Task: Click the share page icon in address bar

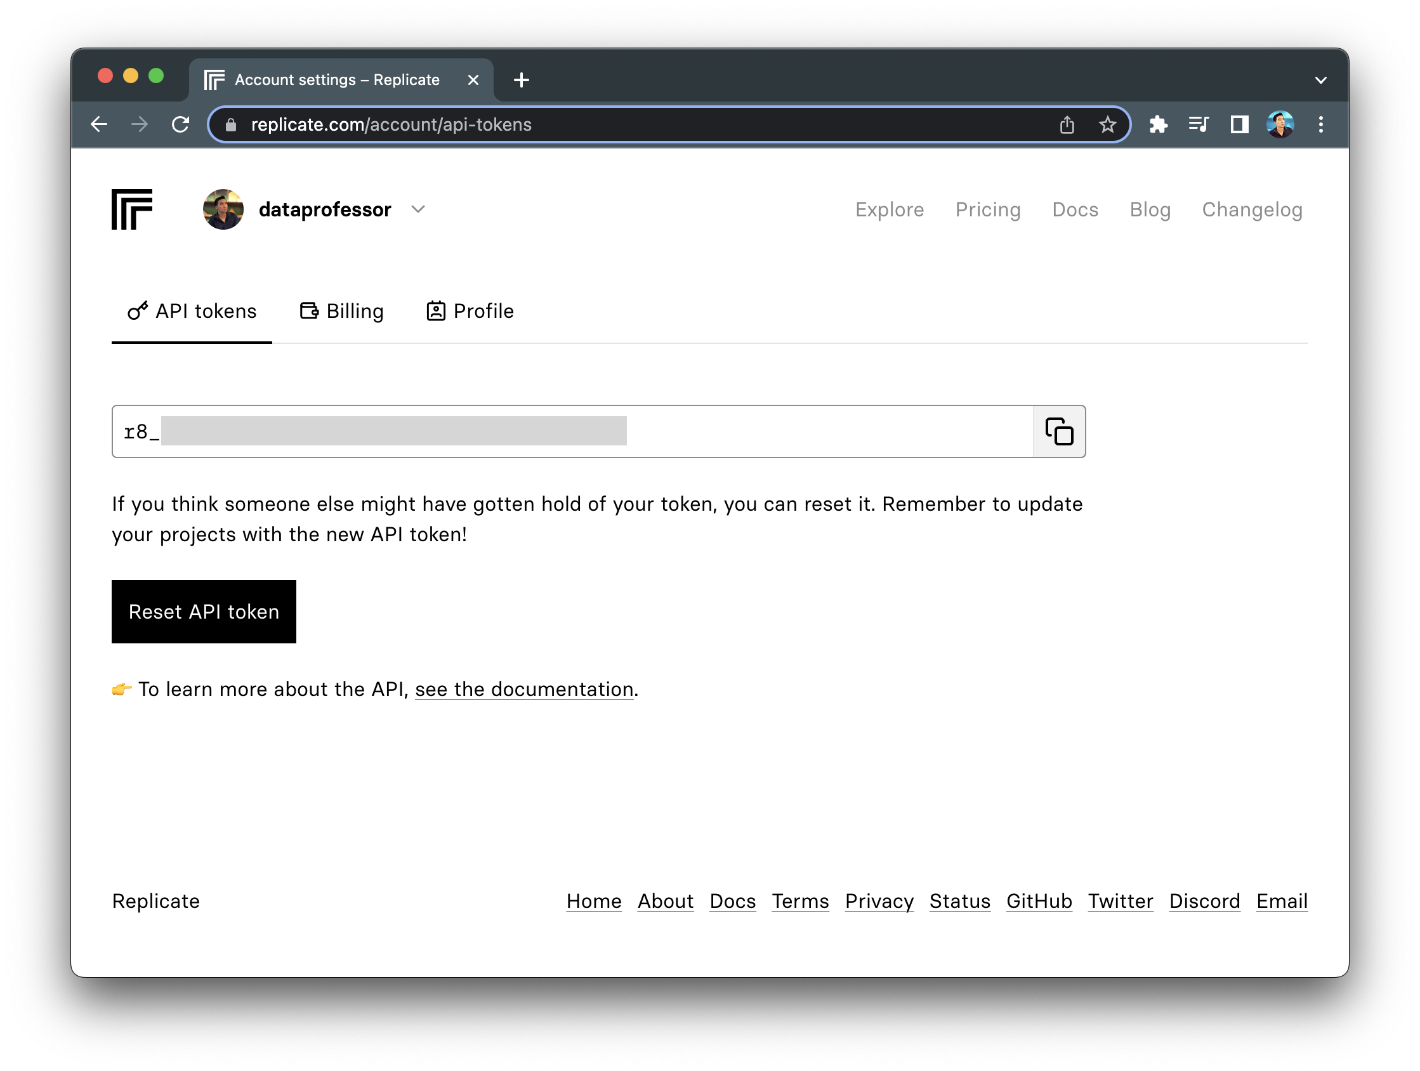Action: click(1067, 124)
